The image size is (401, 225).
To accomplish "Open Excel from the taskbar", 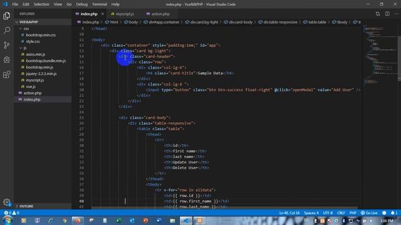I will tap(118, 221).
